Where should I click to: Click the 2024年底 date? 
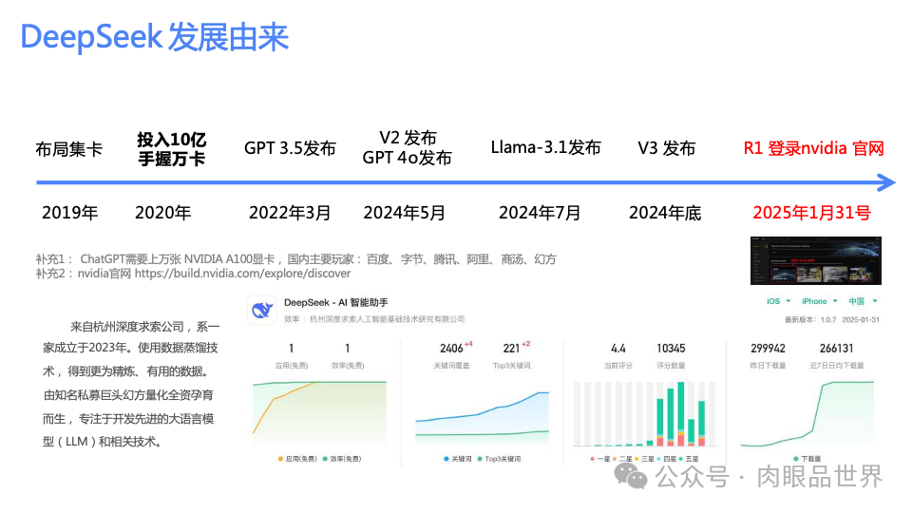pyautogui.click(x=665, y=212)
